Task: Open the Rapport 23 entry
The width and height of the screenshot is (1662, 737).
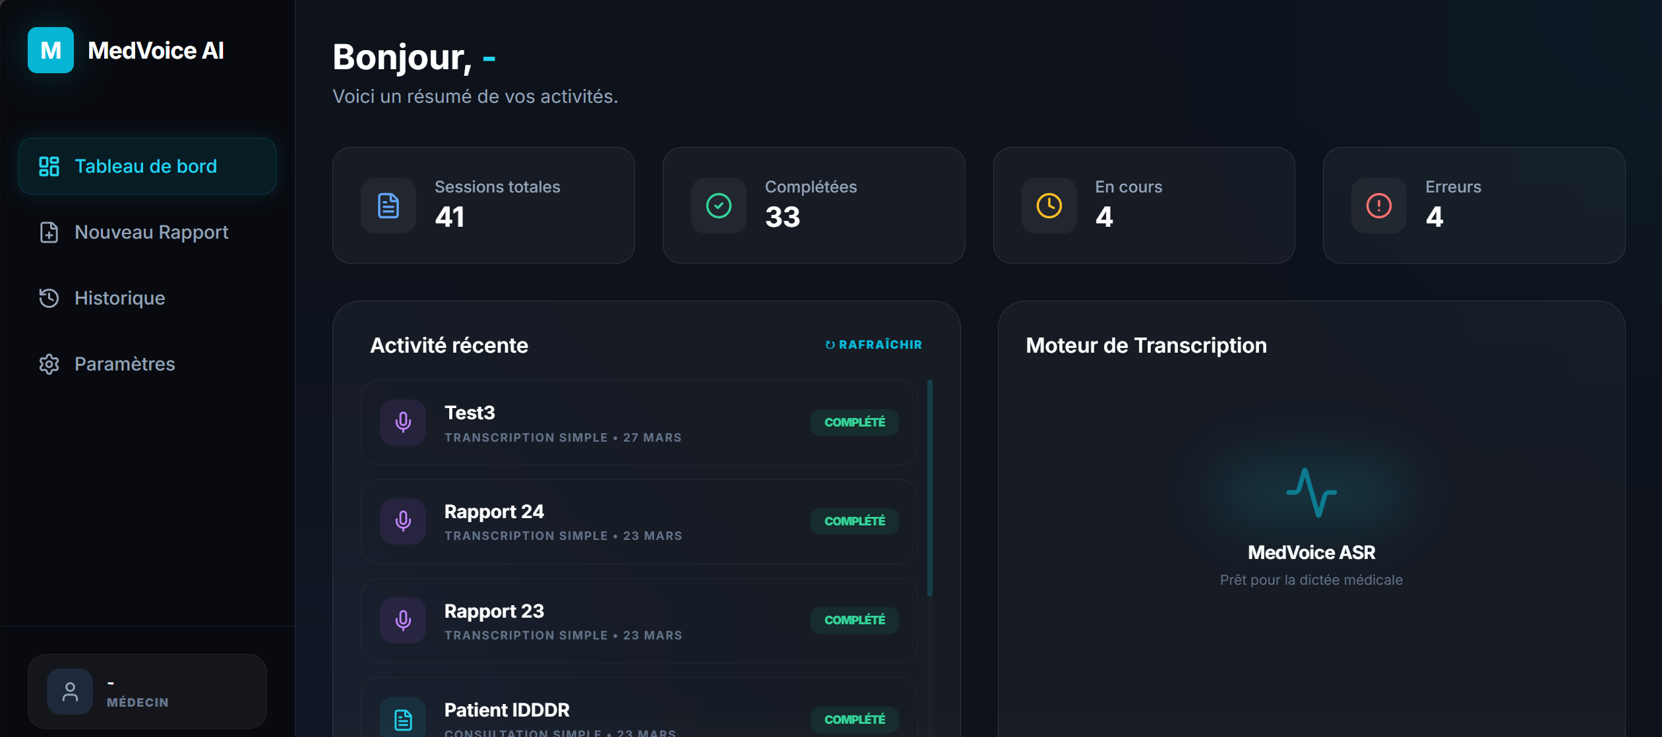Action: tap(639, 620)
